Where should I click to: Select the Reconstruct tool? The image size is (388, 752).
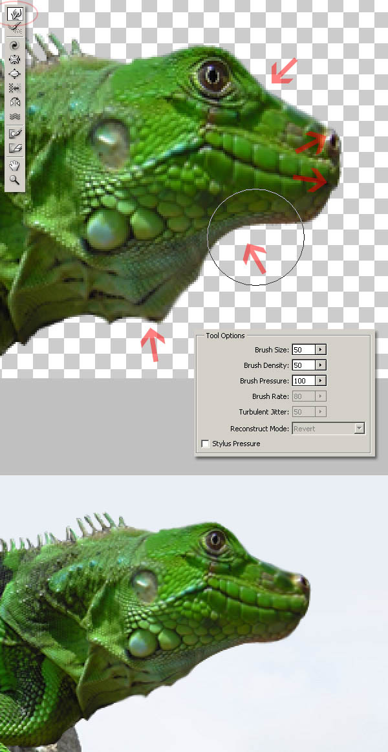click(x=15, y=28)
